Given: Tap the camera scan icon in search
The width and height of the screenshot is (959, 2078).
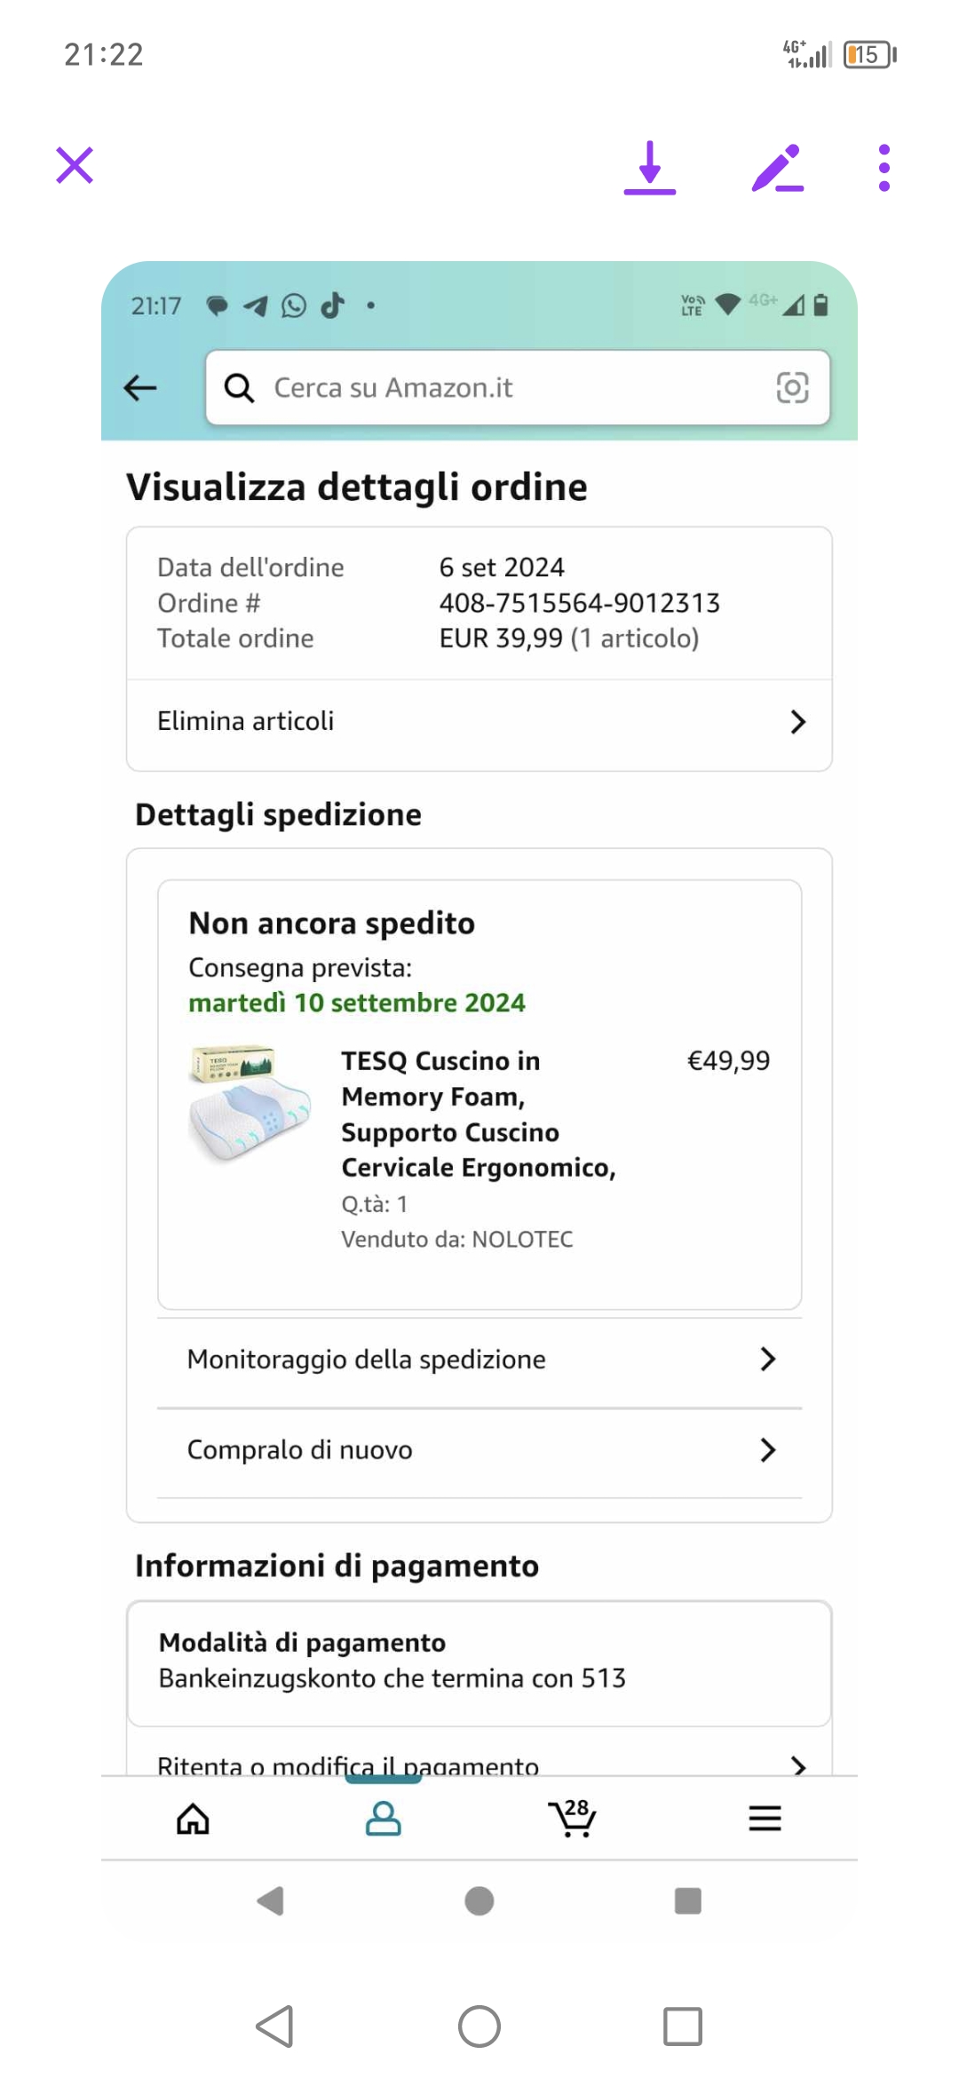Looking at the screenshot, I should click(792, 388).
